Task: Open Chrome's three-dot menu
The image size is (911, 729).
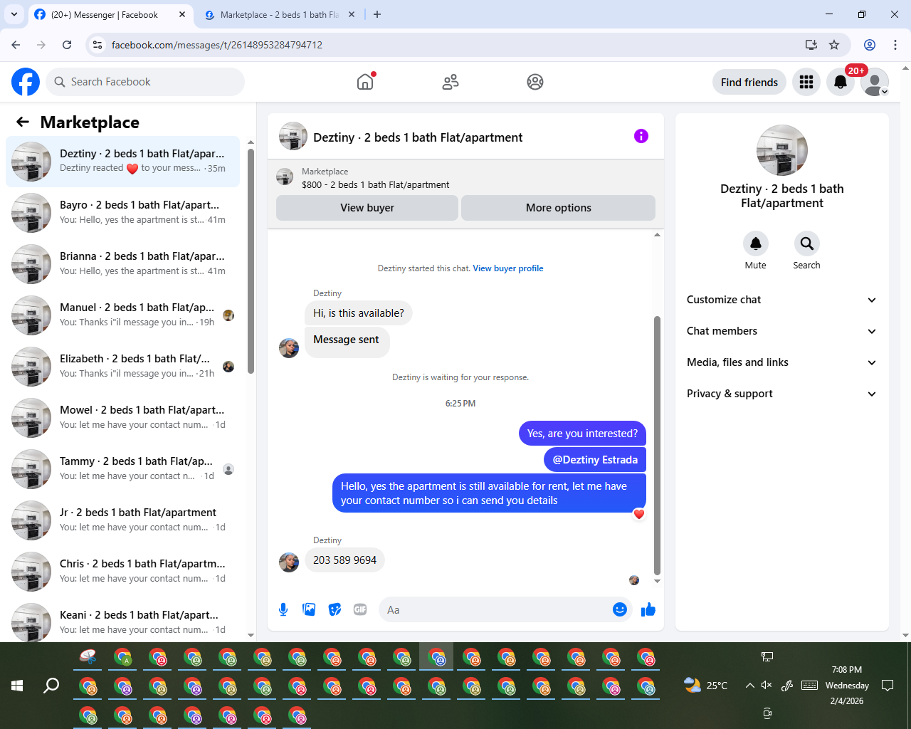Action: coord(895,45)
